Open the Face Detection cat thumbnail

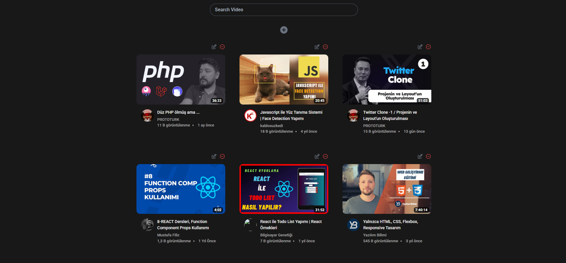pos(284,79)
